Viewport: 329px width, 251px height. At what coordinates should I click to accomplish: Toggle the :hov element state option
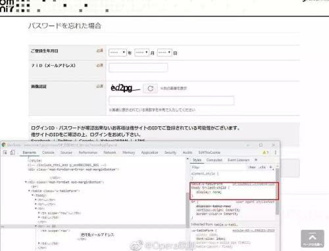[x=252, y=168]
